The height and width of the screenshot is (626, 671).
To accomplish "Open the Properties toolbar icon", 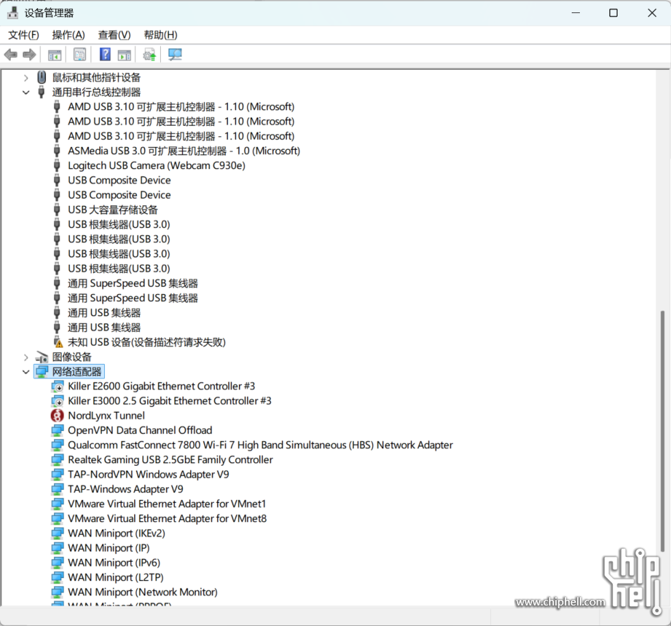I will tap(79, 54).
